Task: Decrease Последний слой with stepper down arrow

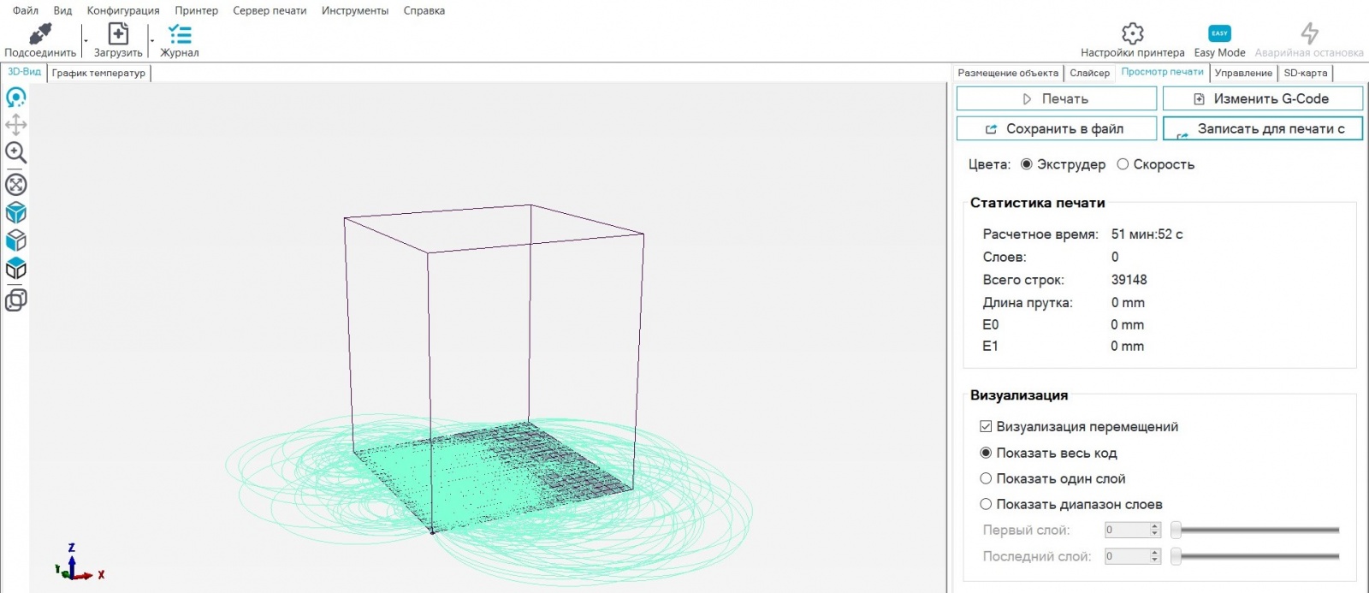Action: [1155, 560]
